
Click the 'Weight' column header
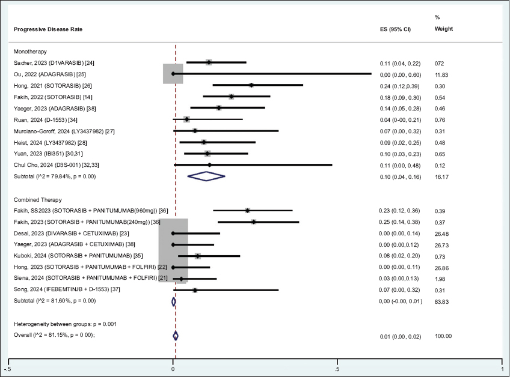pos(443,29)
